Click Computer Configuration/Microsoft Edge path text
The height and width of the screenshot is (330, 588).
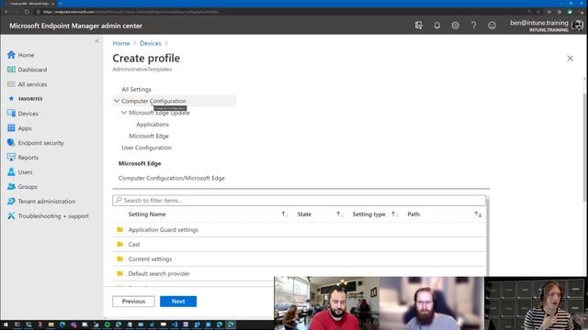tap(172, 178)
